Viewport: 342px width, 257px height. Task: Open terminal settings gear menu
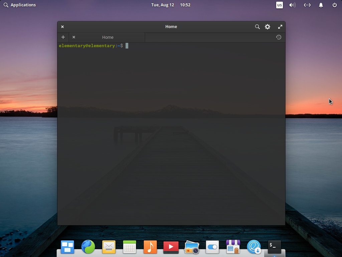coord(268,27)
